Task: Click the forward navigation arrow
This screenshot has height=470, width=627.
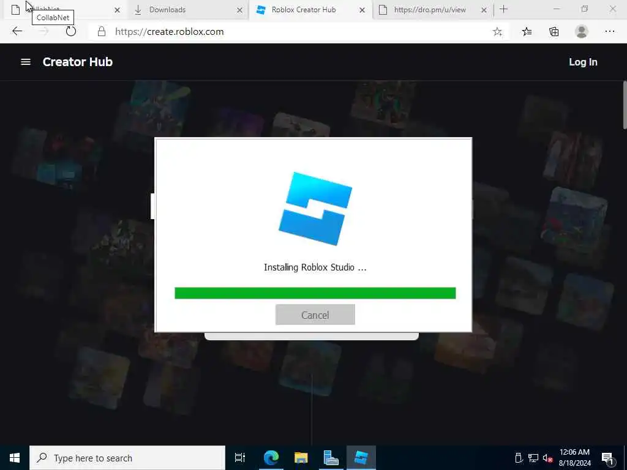Action: [44, 31]
